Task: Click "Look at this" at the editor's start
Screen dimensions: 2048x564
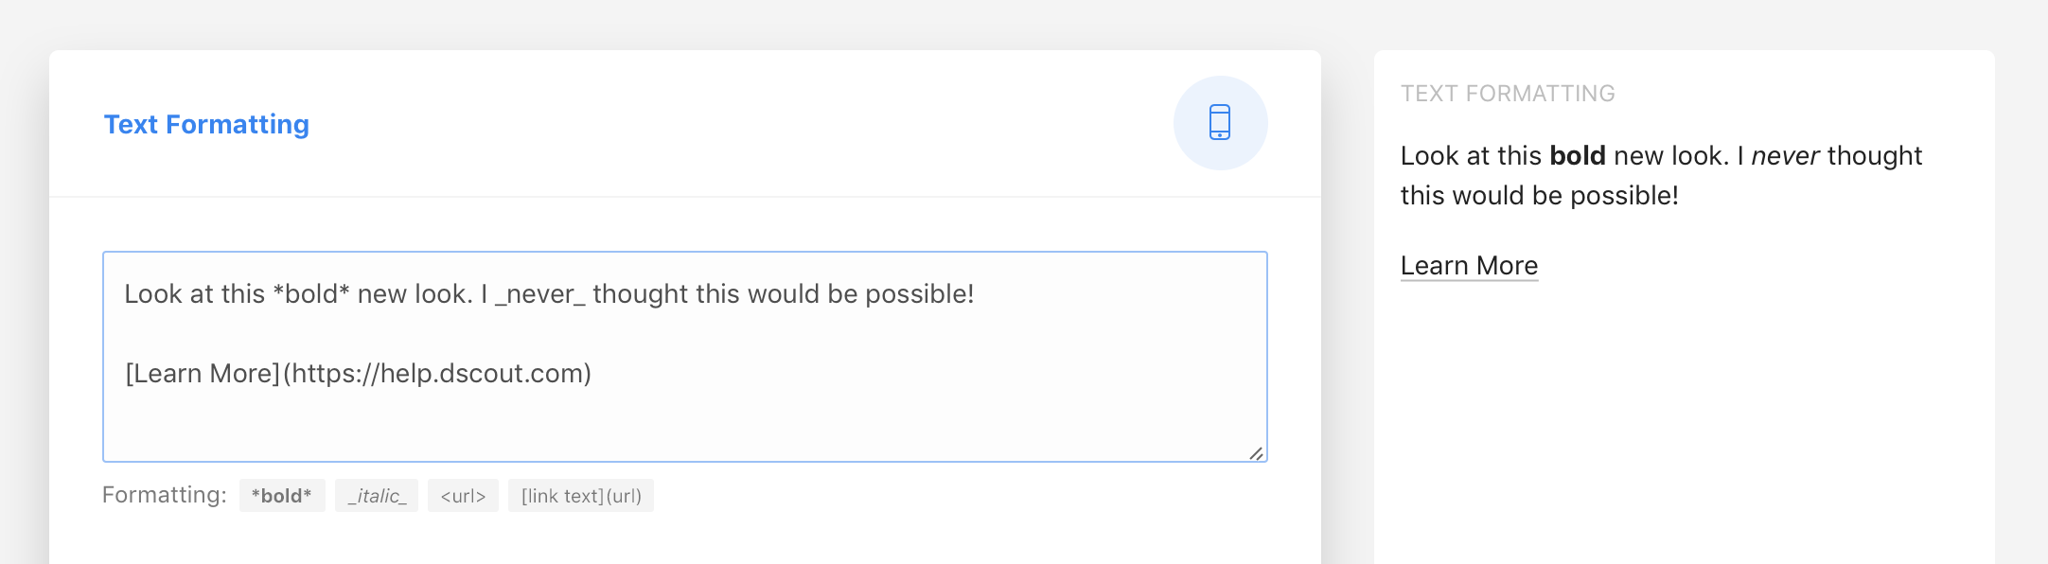Action: (x=194, y=294)
